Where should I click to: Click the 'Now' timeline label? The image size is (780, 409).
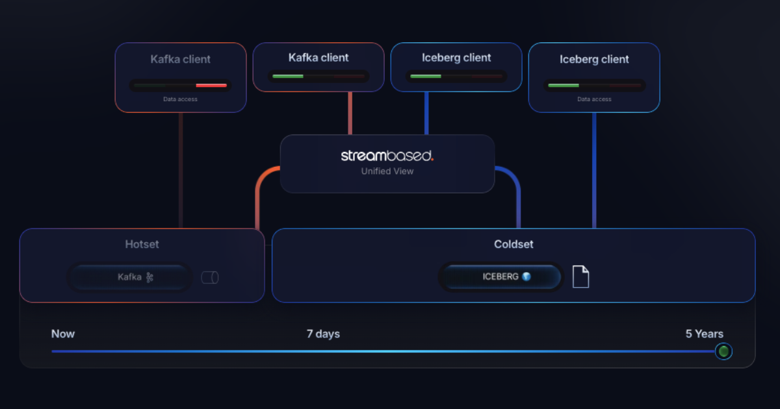63,334
